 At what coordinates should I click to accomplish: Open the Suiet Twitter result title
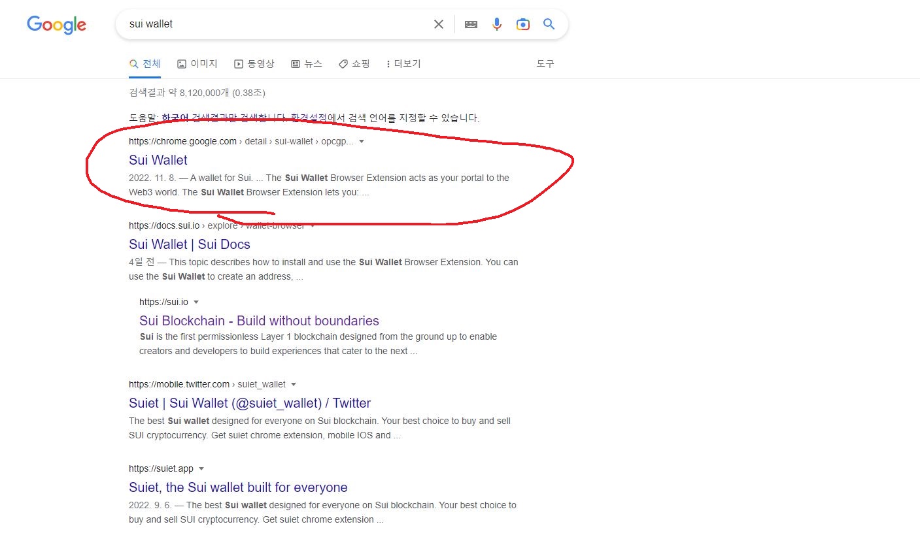point(250,403)
